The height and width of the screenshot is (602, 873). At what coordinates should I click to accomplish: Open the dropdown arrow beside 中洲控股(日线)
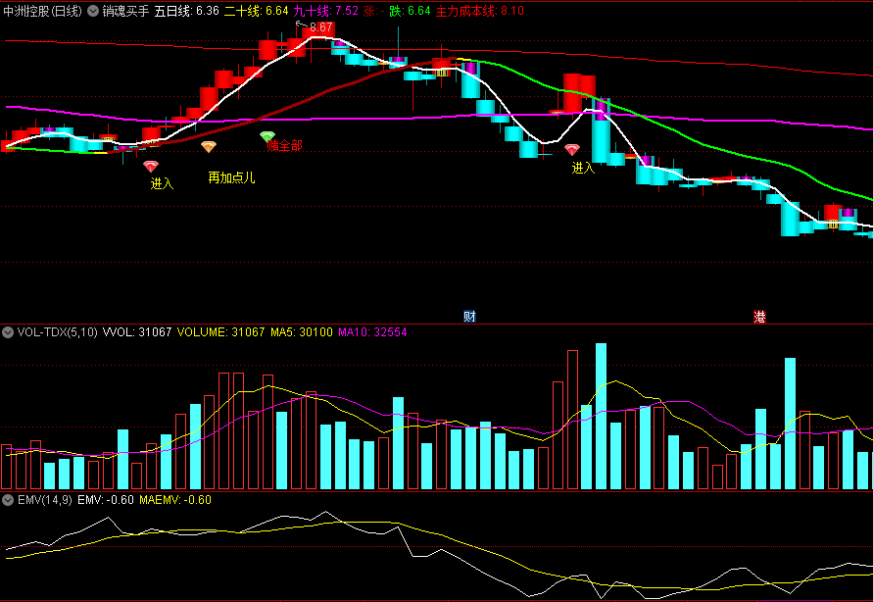(x=93, y=11)
